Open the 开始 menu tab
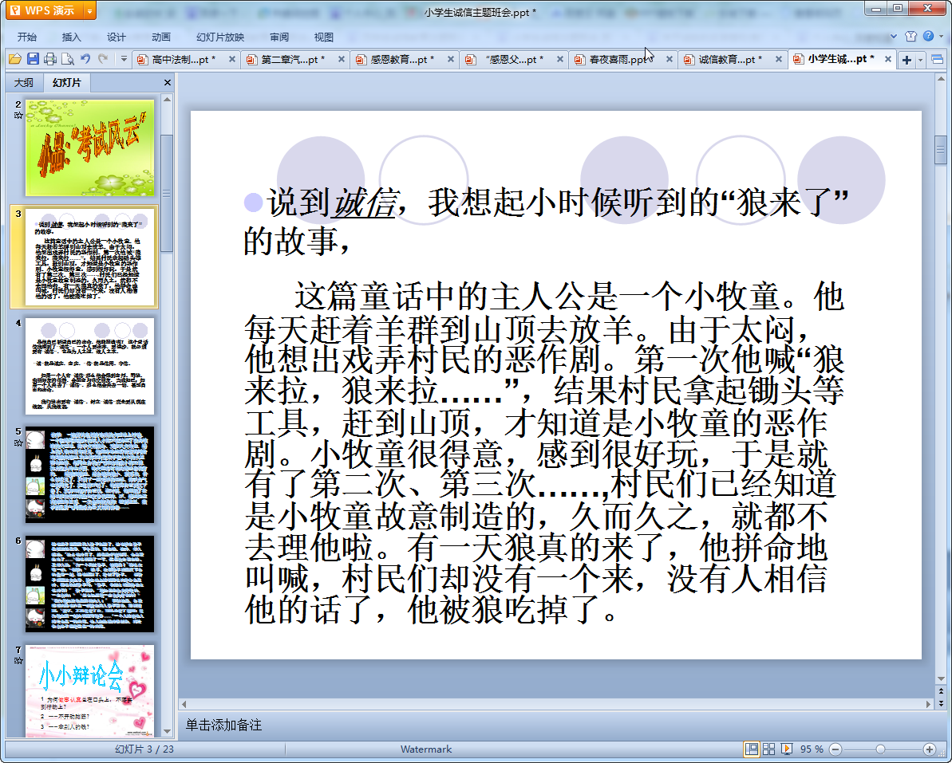The height and width of the screenshot is (763, 952). coord(26,37)
